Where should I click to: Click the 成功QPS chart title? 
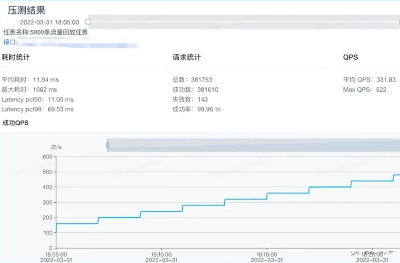15,123
